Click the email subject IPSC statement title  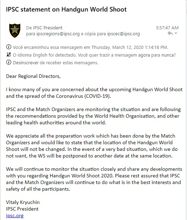coord(66,9)
